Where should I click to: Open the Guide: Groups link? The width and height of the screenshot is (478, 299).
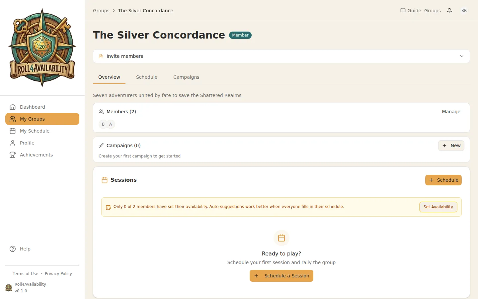421,11
